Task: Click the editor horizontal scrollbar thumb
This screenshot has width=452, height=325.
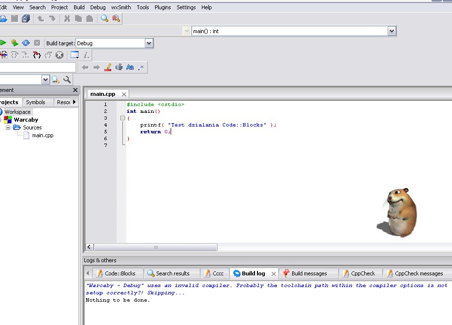Action: (156, 247)
